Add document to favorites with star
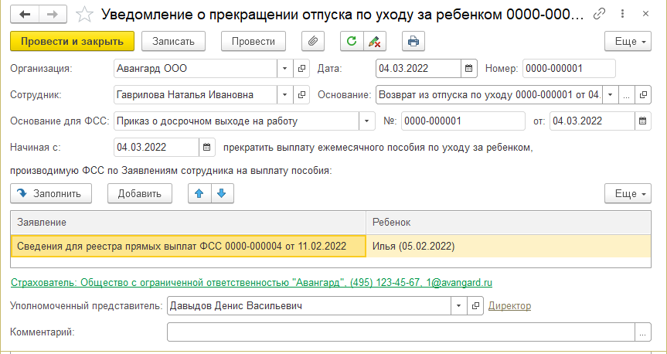This screenshot has height=354, width=667. (x=86, y=15)
